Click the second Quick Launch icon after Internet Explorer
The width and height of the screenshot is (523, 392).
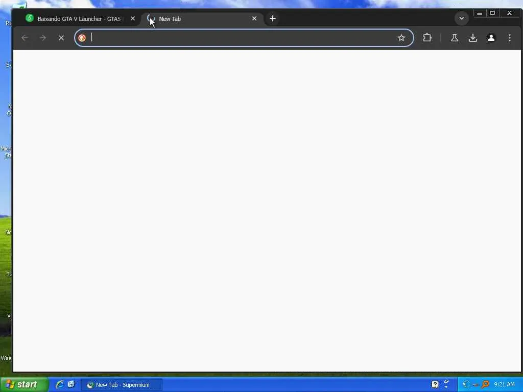tap(71, 384)
